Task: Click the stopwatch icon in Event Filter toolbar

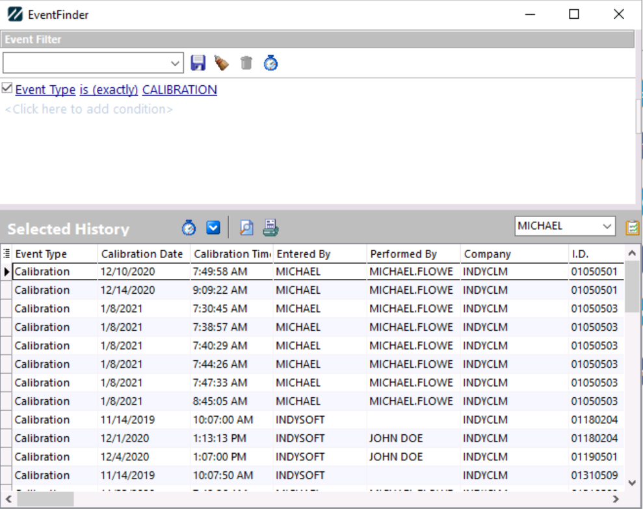Action: [x=270, y=63]
